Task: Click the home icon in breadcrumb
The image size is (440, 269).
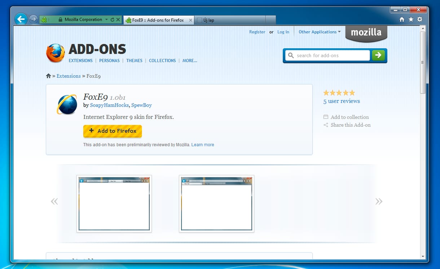Action: (x=48, y=76)
